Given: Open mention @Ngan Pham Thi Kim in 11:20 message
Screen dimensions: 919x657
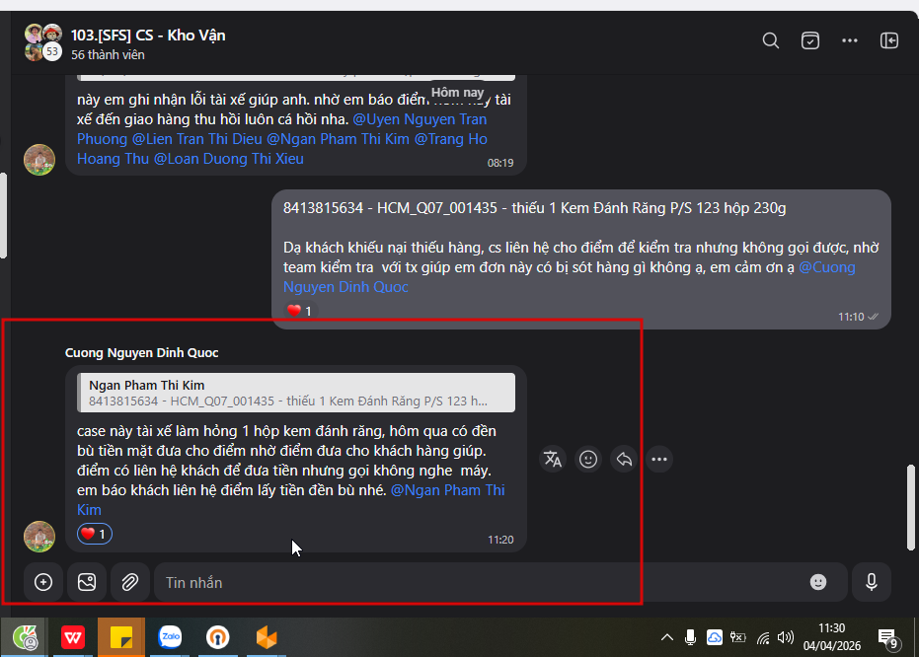Looking at the screenshot, I should (447, 490).
